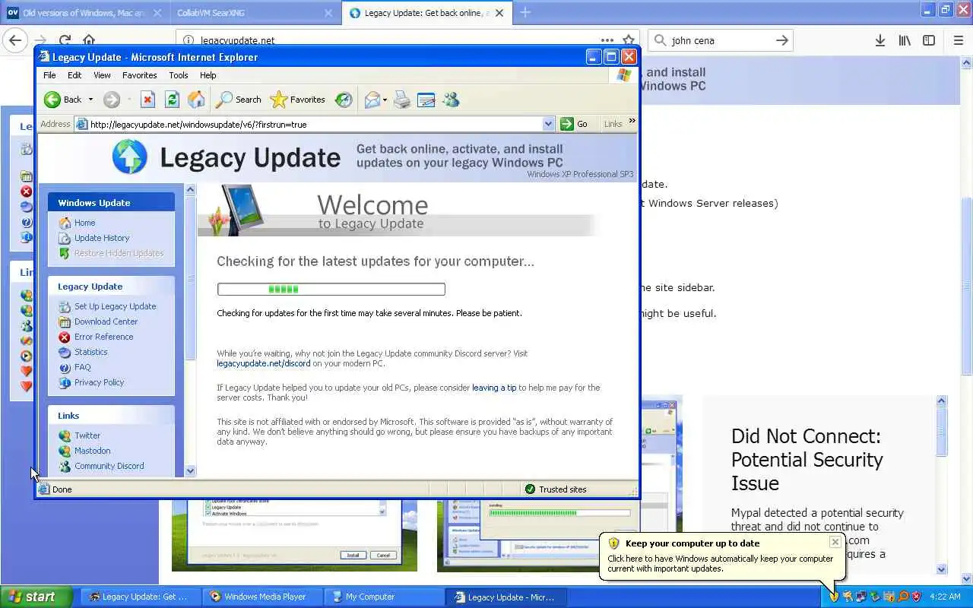The image size is (973, 608).
Task: Open the File menu
Action: pos(49,75)
